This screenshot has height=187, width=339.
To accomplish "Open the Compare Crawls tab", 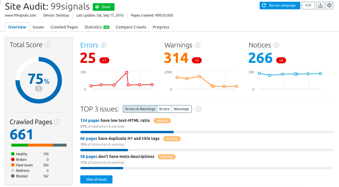I will point(131,27).
